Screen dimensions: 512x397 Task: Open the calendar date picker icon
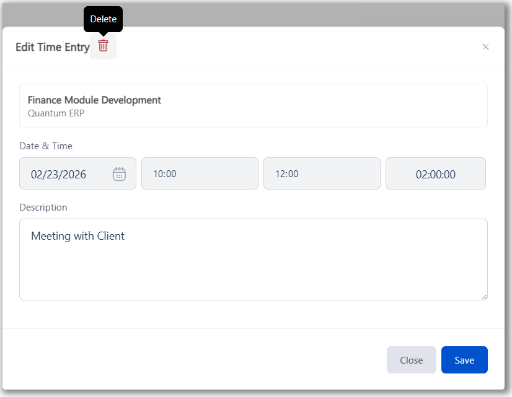119,174
